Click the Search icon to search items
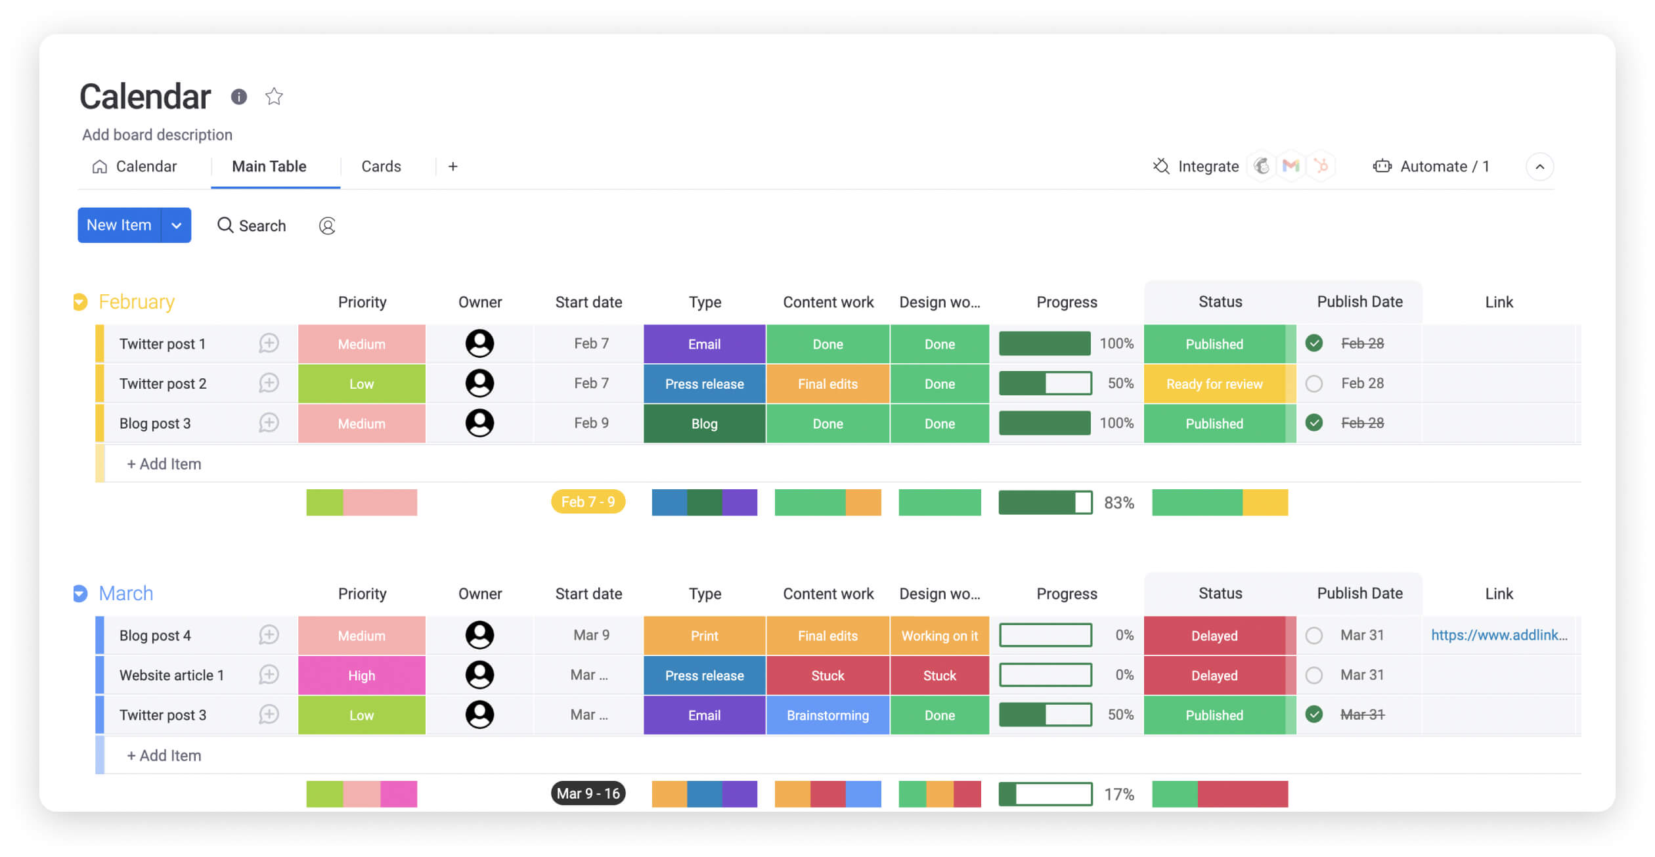Viewport: 1655px width, 857px height. pyautogui.click(x=227, y=225)
